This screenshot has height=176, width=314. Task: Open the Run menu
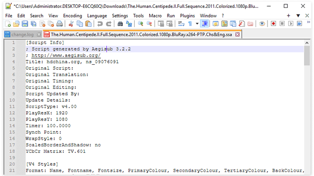(x=171, y=16)
